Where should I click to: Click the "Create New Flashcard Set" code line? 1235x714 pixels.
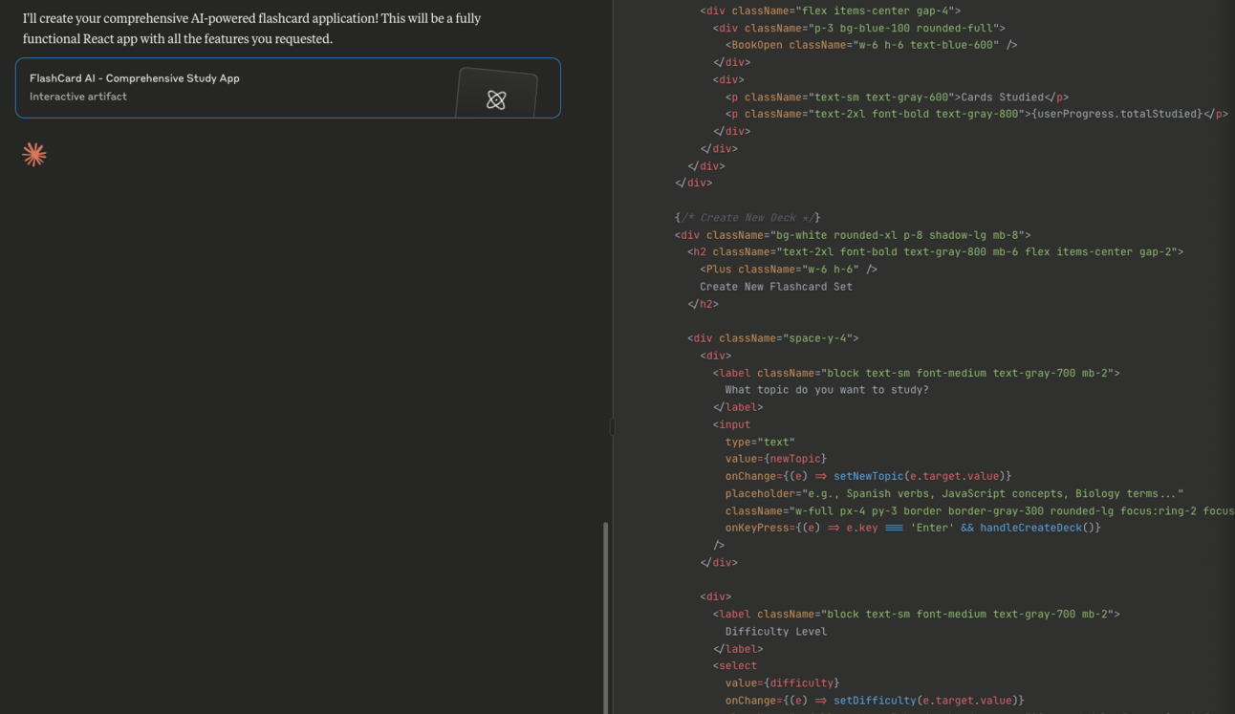776,287
